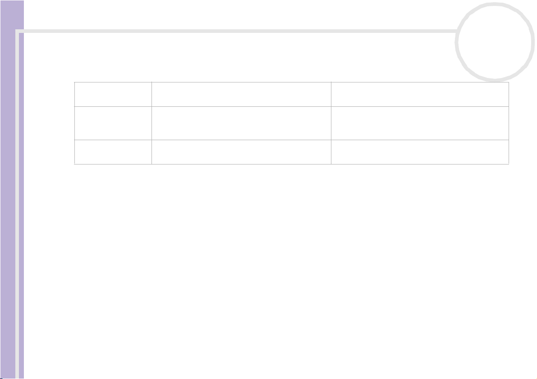Image resolution: width=537 pixels, height=379 pixels.
Task: Click the gray horizontal header line
Action: click(236, 31)
